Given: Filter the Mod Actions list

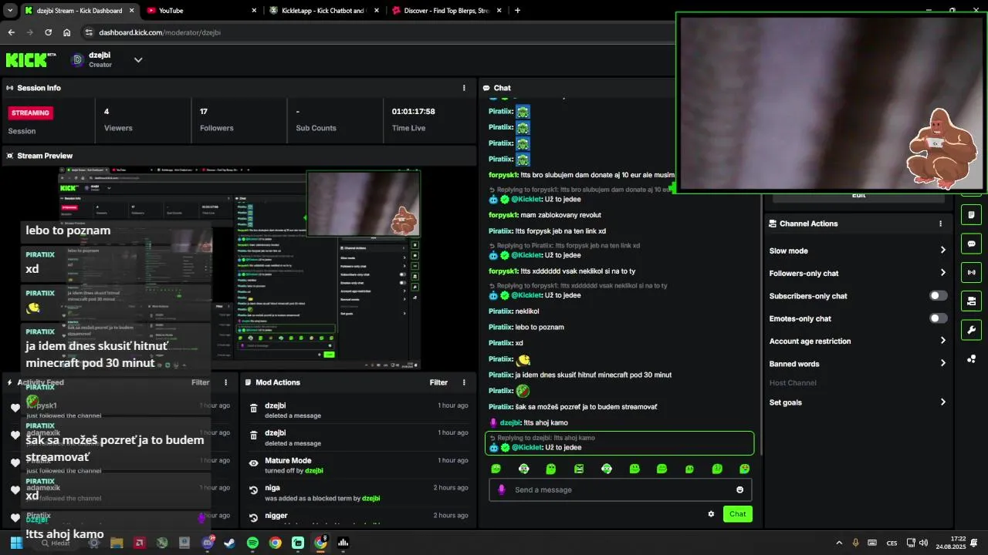Looking at the screenshot, I should coord(438,382).
